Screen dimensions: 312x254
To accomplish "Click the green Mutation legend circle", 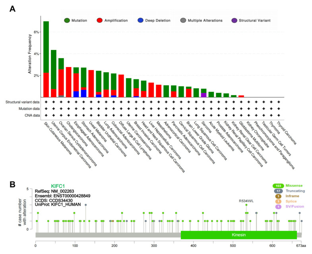I will pos(66,20).
